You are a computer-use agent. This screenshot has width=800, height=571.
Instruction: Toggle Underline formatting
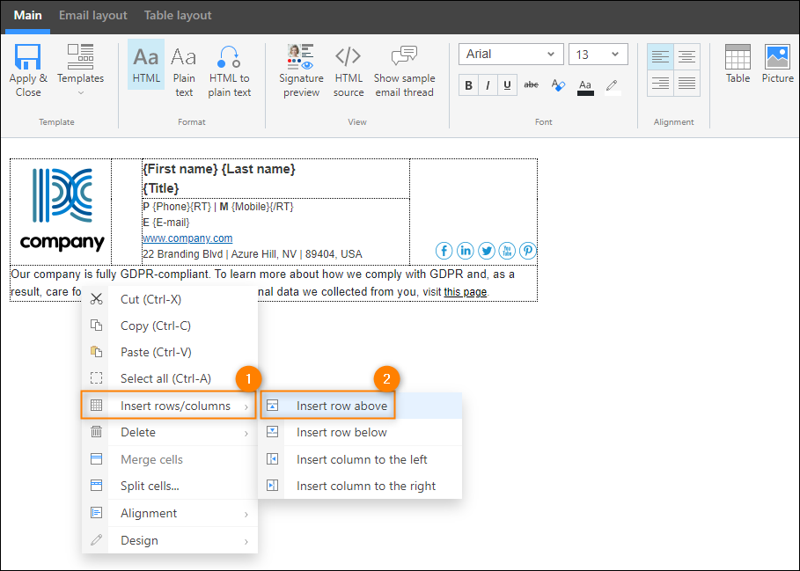coord(507,85)
